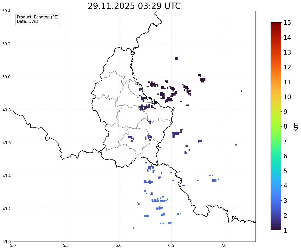The image size is (301, 250).
Task: Click the longitude axis label '7.0'
Action: [x=224, y=246]
